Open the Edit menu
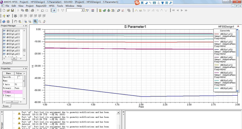Screen dimensions: 242x129 [14, 6]
